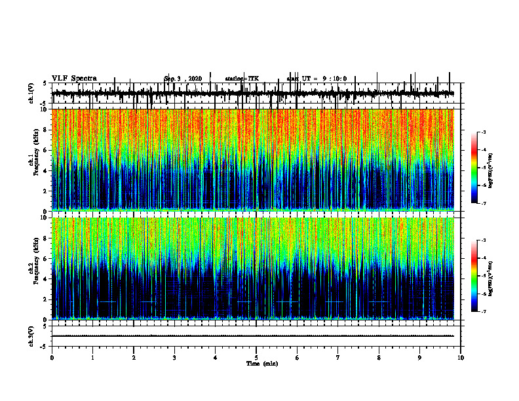Click the "0" tick on the time axis
This screenshot has height=401, width=519.
tap(52, 358)
